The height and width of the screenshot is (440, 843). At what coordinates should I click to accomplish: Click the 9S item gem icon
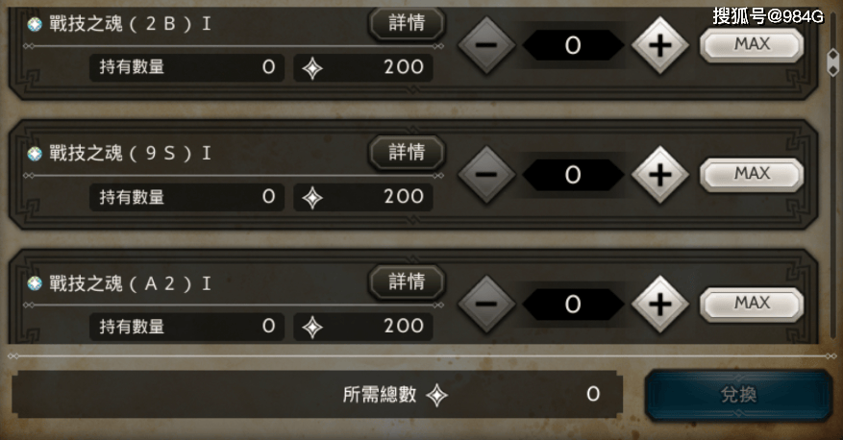(35, 154)
